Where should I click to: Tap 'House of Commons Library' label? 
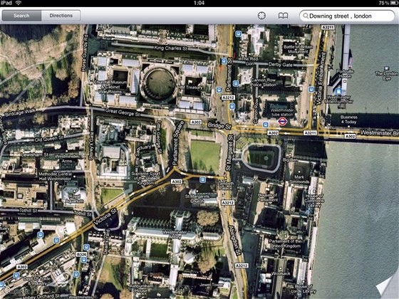[x=314, y=200]
